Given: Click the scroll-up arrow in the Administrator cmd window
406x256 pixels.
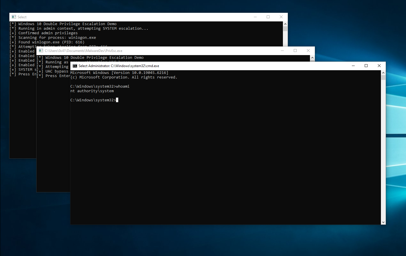Looking at the screenshot, I should tap(383, 73).
